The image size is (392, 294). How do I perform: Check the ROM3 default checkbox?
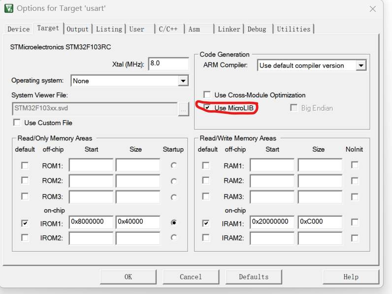point(25,196)
